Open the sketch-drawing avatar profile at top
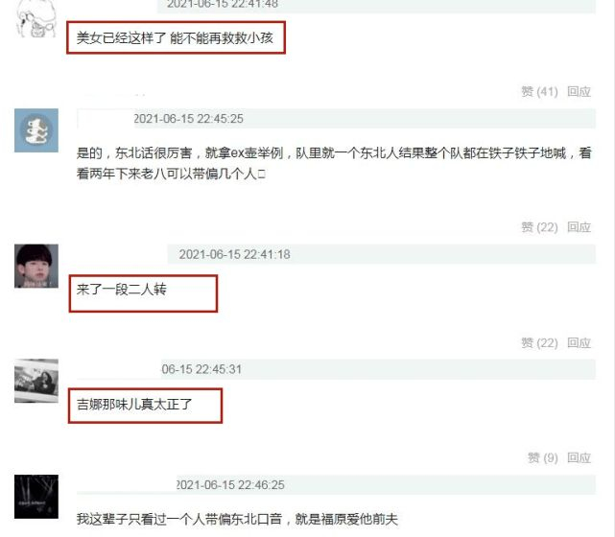Image resolution: width=615 pixels, height=537 pixels. [36, 19]
